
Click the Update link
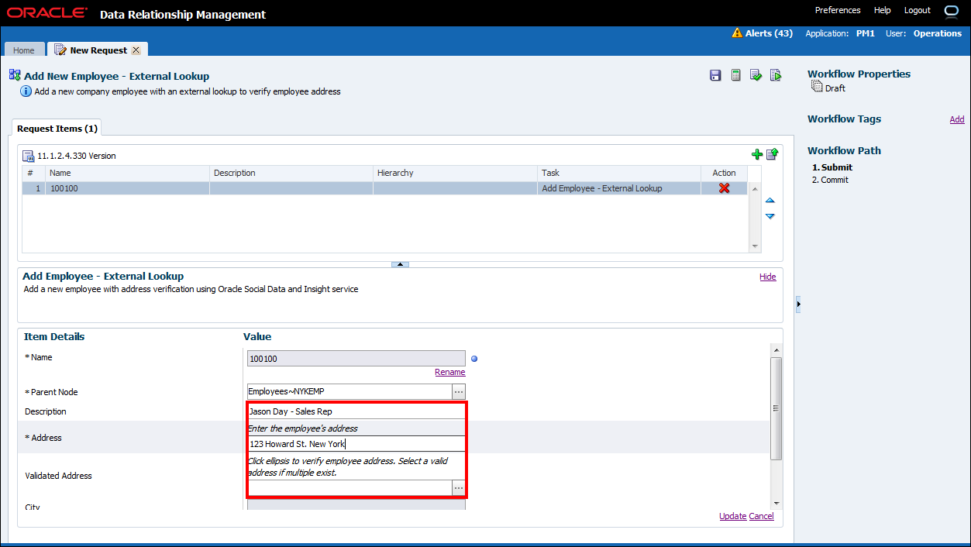(732, 516)
